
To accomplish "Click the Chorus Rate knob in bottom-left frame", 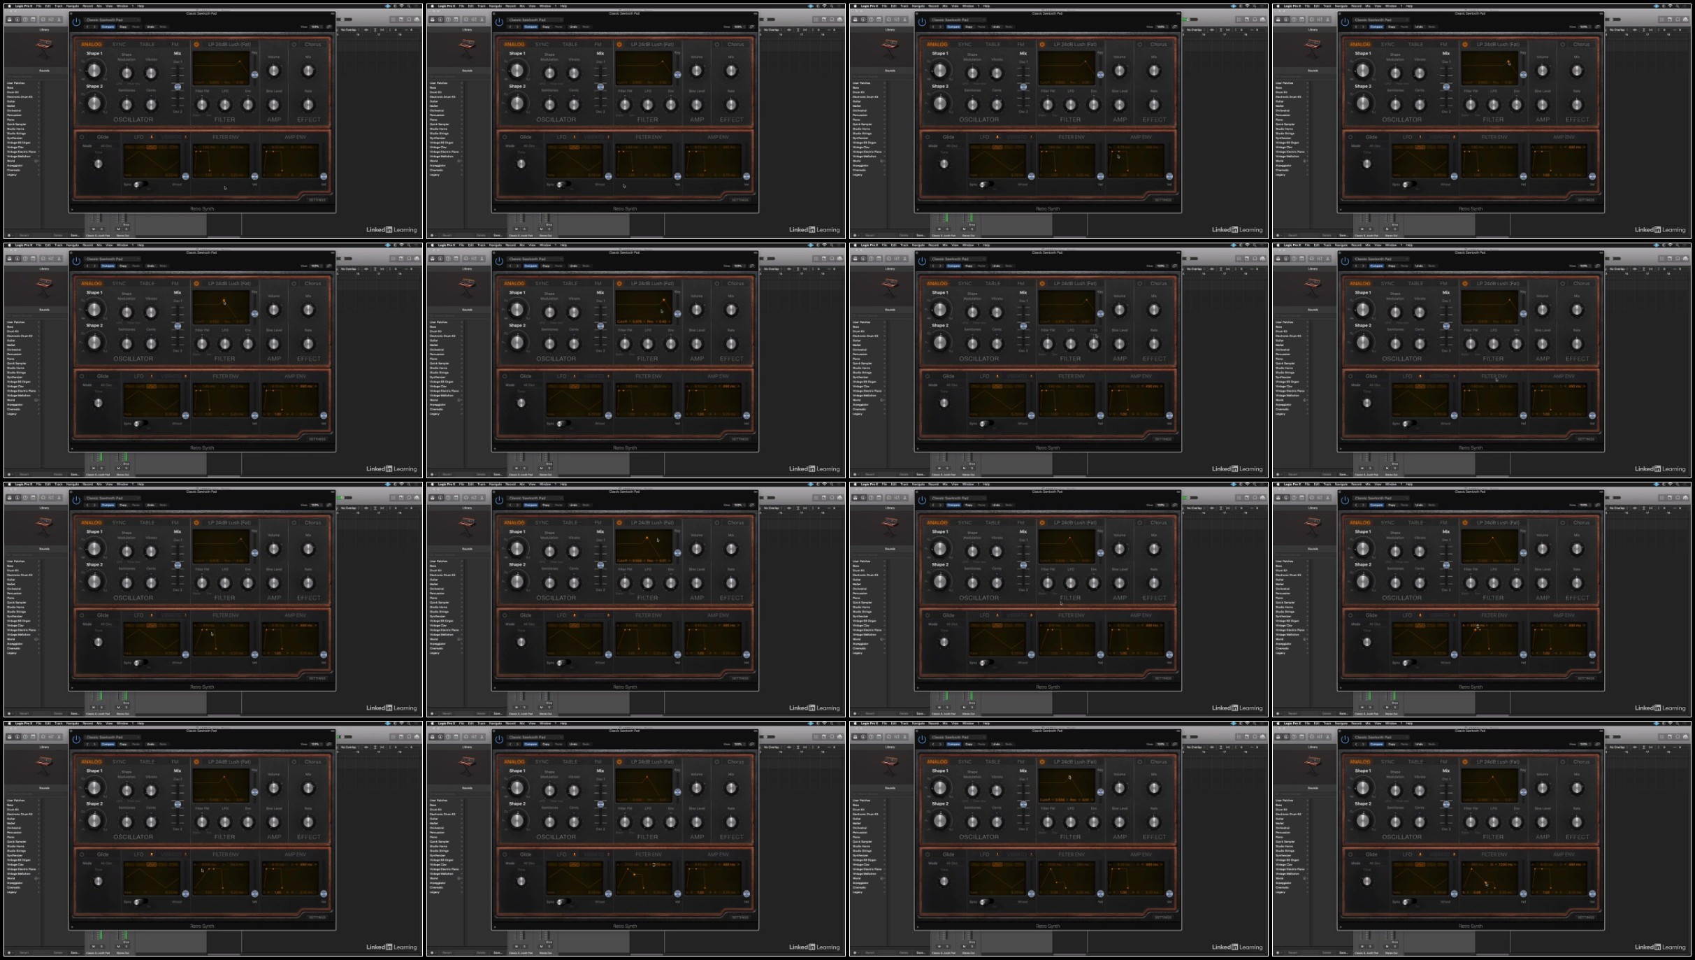I will pyautogui.click(x=308, y=822).
